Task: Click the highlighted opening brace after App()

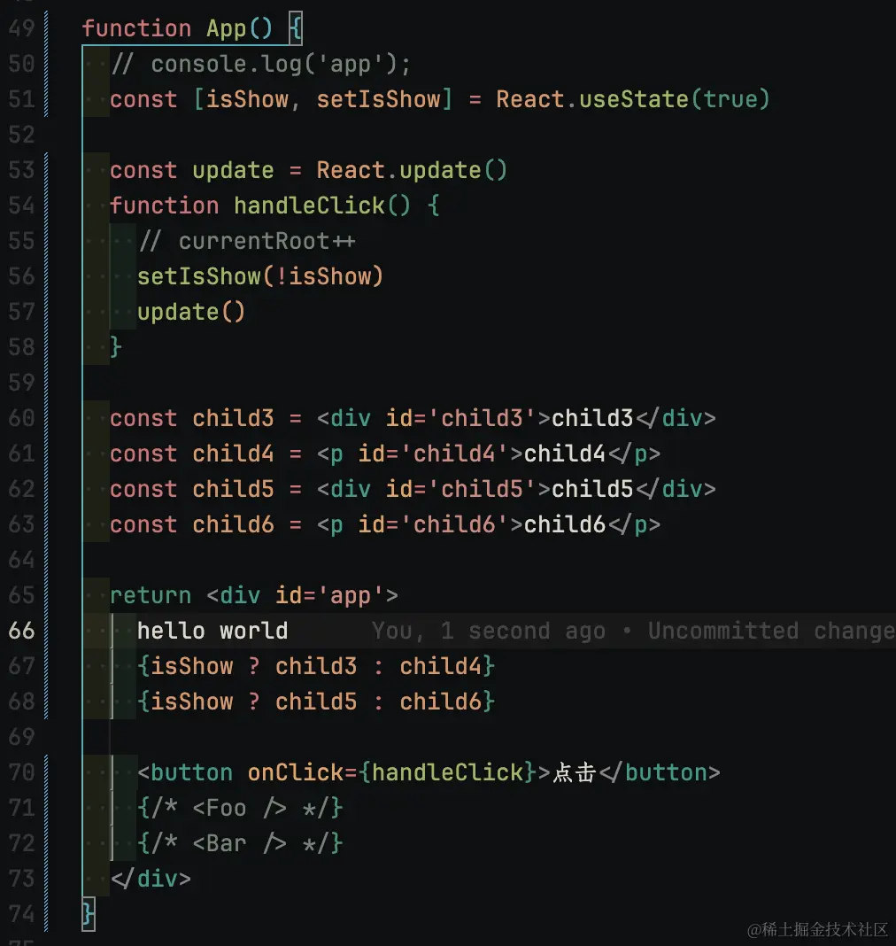Action: tap(296, 28)
